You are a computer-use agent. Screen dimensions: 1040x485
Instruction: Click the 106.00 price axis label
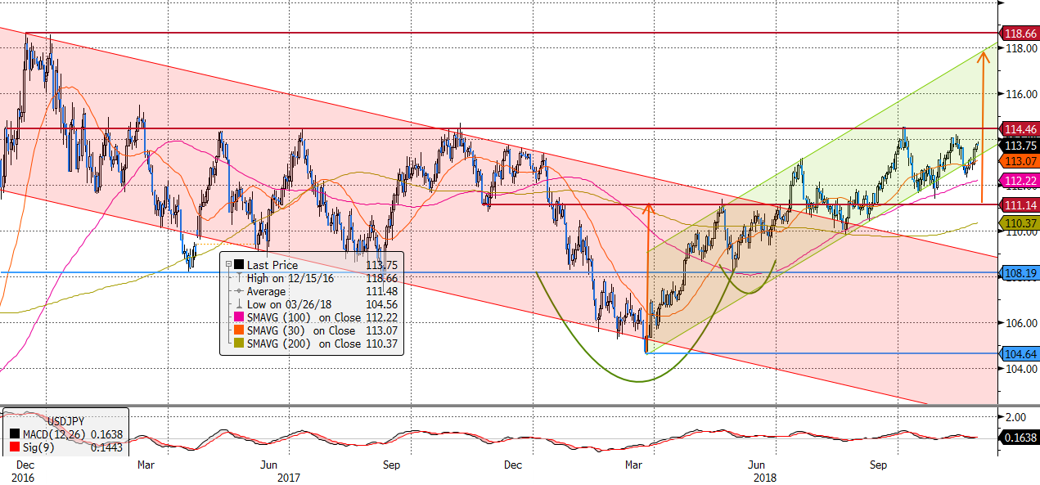click(x=1020, y=323)
